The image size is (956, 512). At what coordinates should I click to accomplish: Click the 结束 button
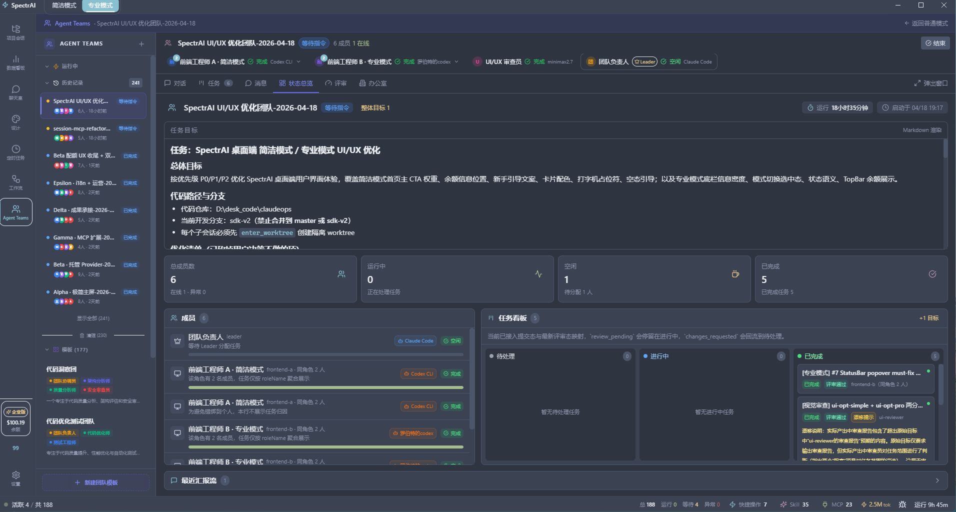pyautogui.click(x=935, y=43)
